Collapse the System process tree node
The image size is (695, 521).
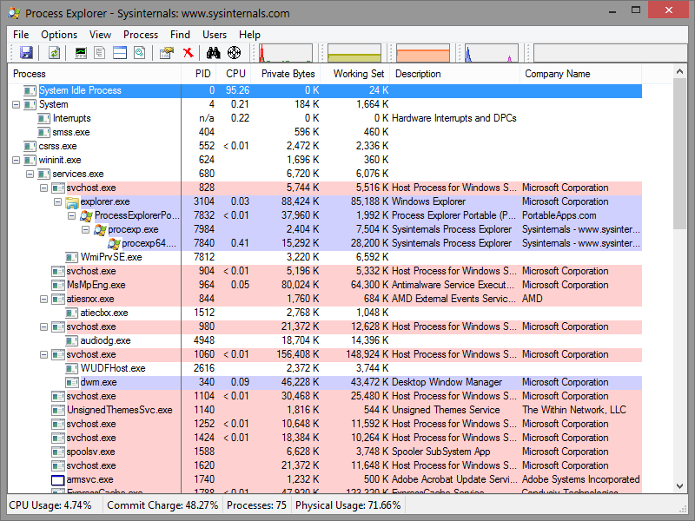coord(17,104)
